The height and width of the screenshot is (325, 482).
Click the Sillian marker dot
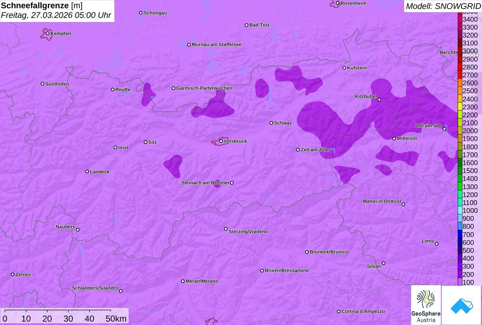384,263
